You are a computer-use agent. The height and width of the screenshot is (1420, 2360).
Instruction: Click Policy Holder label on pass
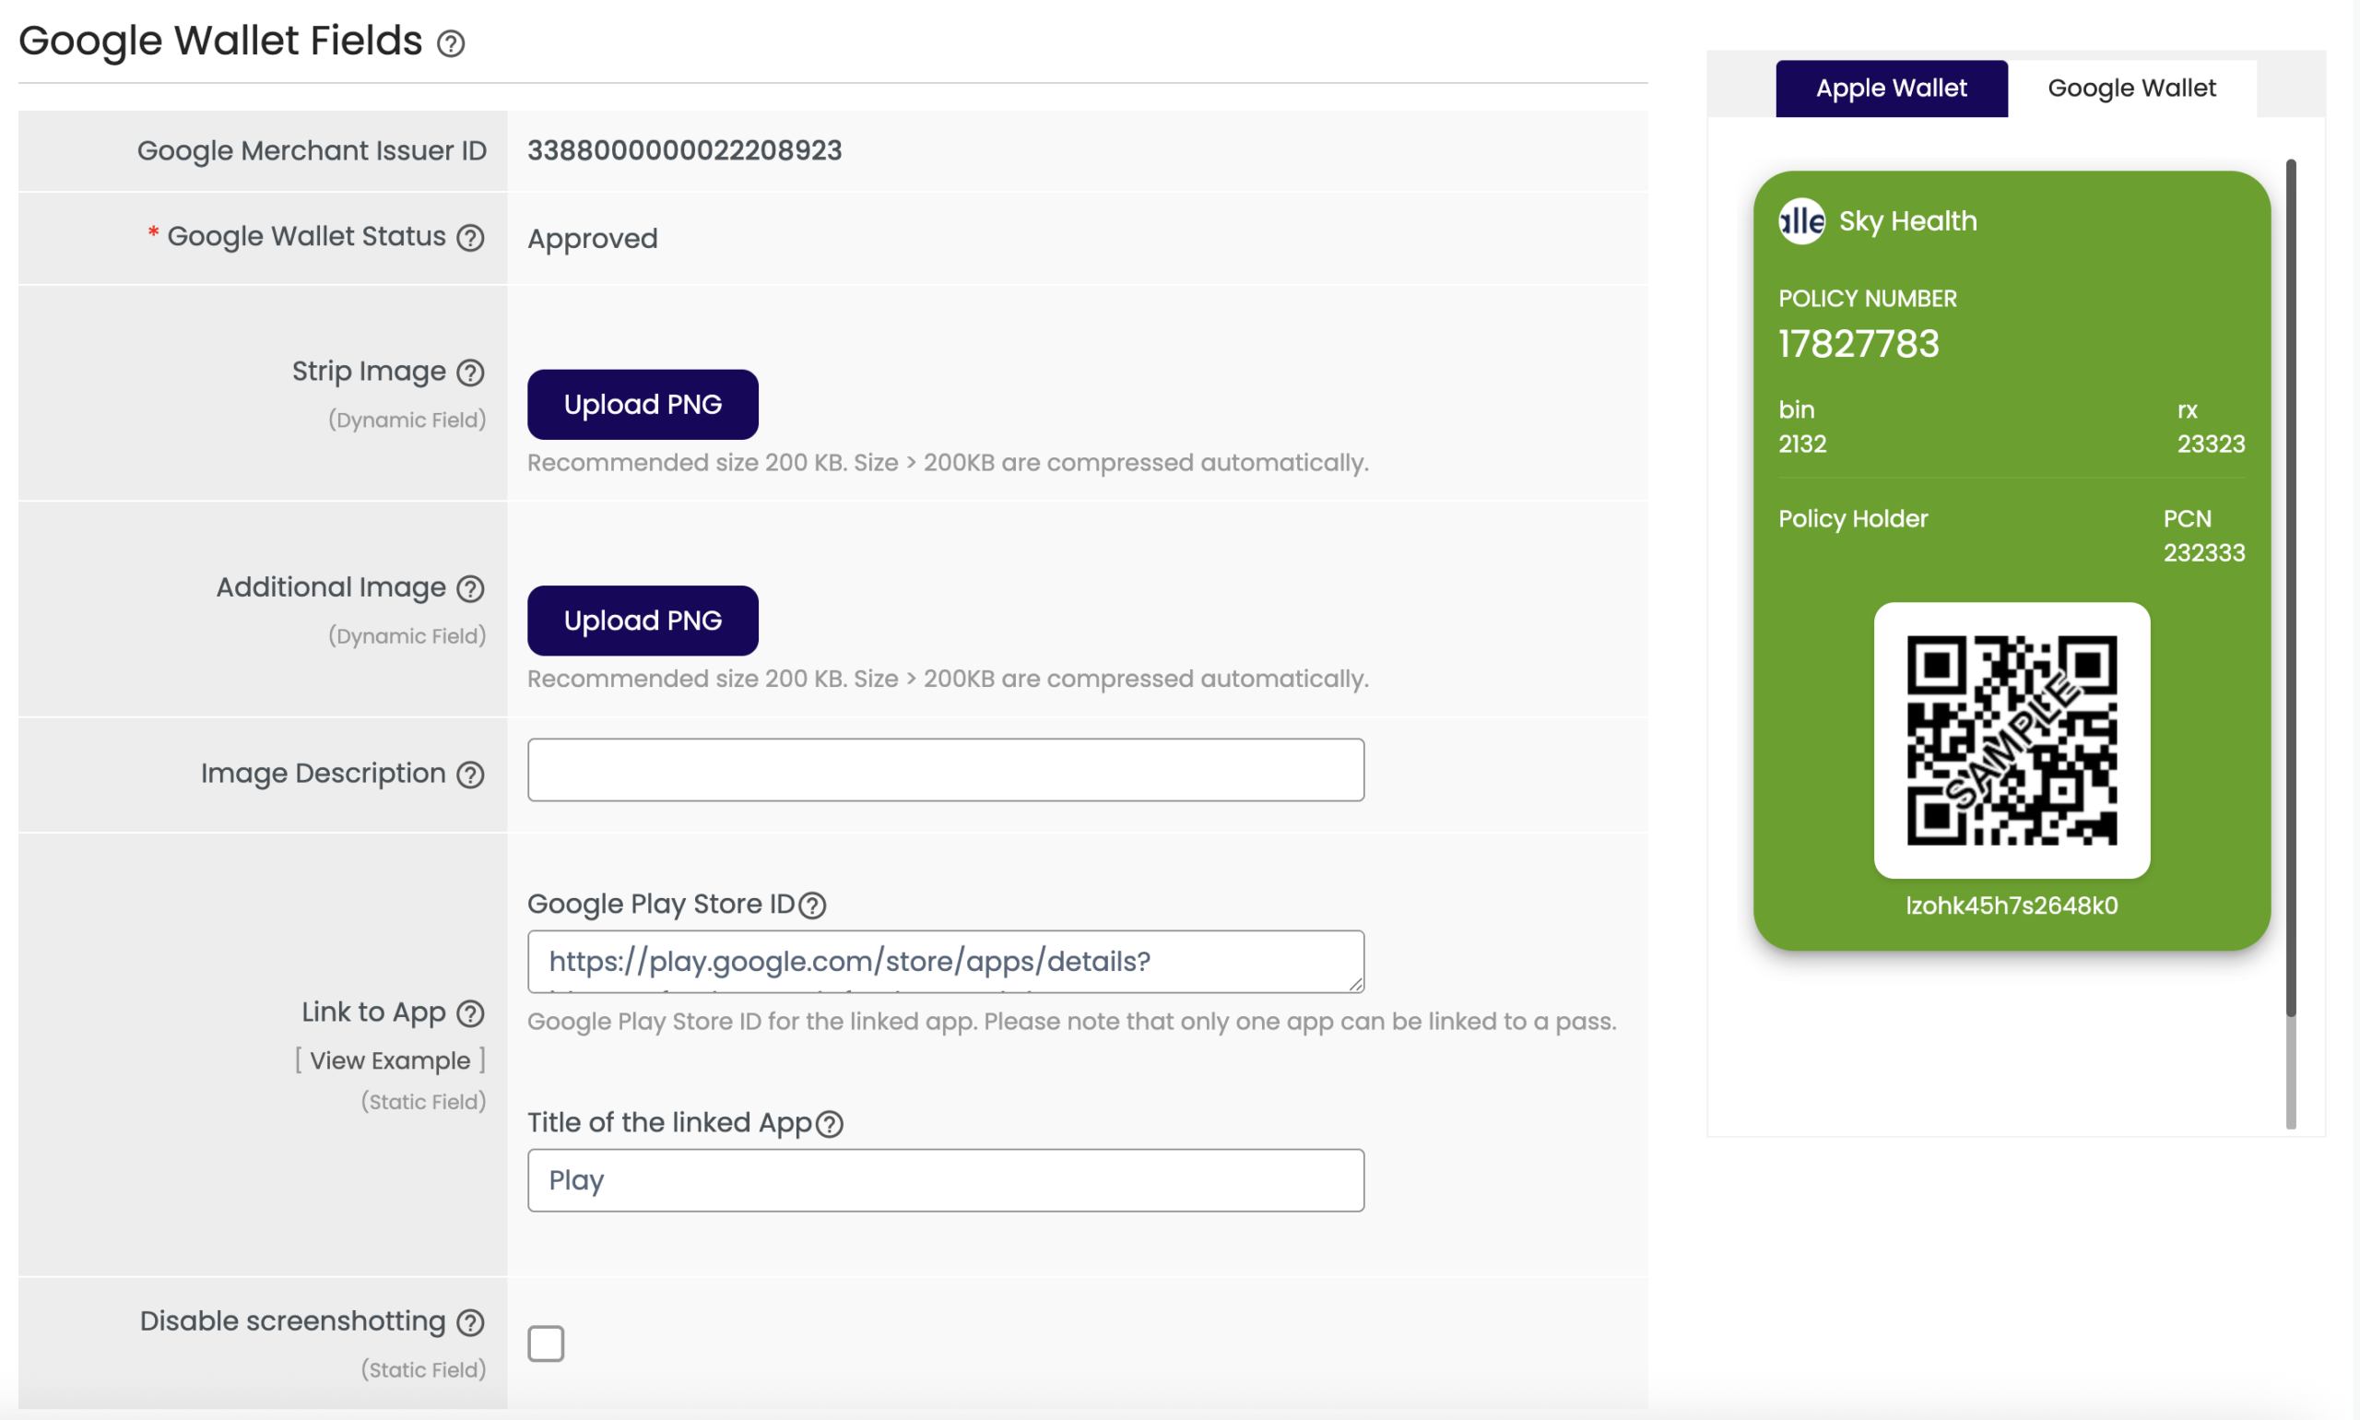pyautogui.click(x=1853, y=518)
